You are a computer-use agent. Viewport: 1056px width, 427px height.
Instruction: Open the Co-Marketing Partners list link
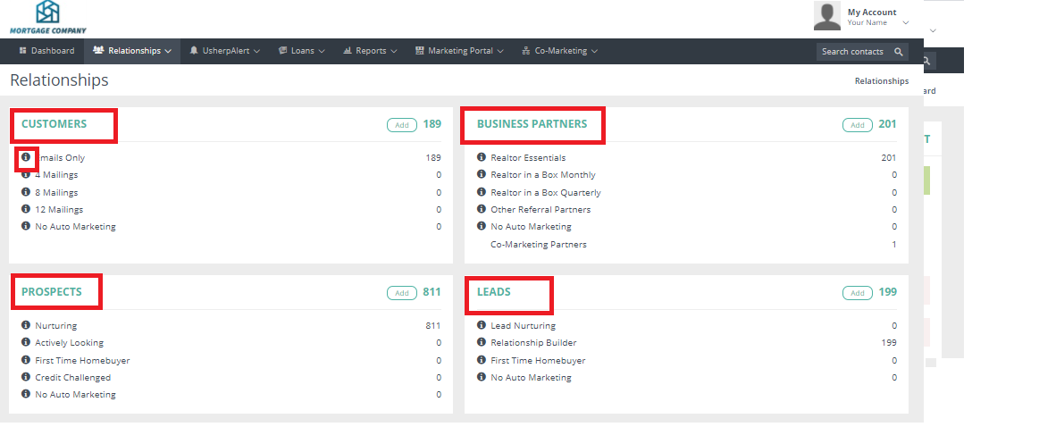pyautogui.click(x=538, y=245)
